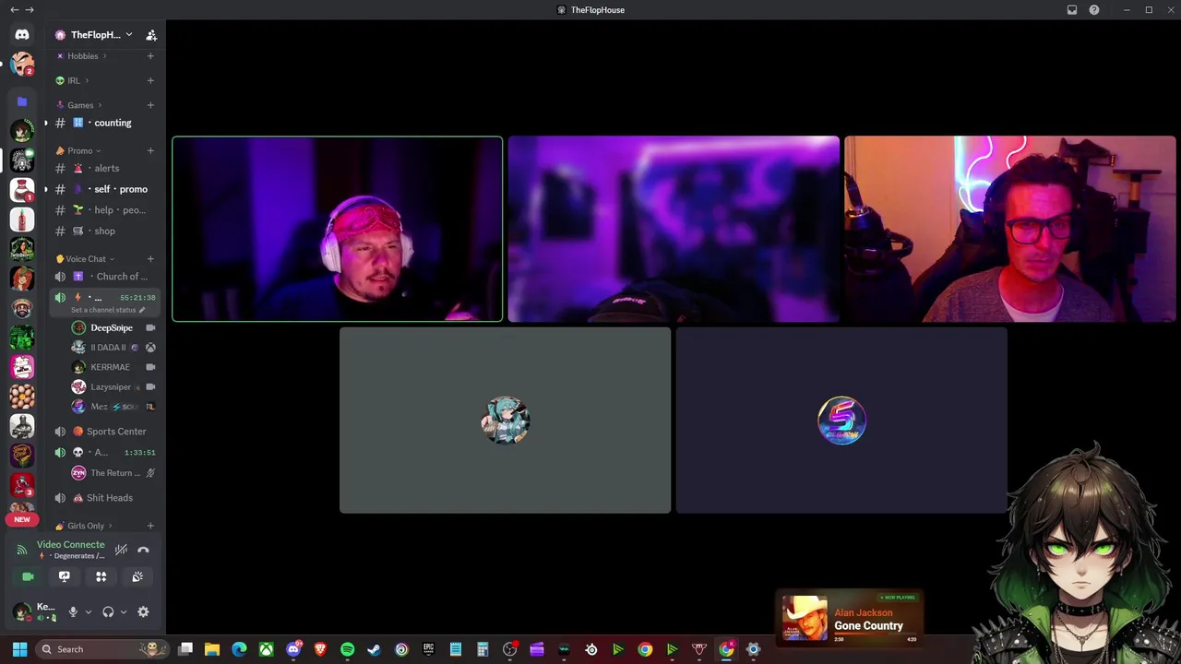The image size is (1181, 664).
Task: Focus DeepSnipe's video tile with pink headband
Action: coord(338,229)
